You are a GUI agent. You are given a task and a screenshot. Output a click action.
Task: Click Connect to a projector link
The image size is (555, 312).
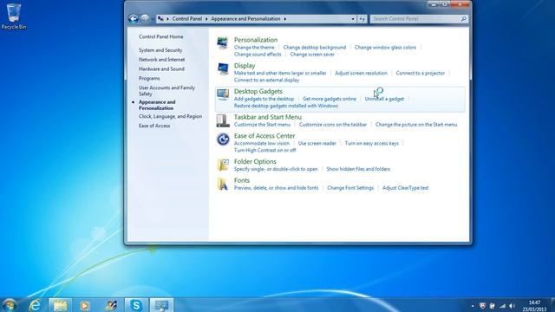pyautogui.click(x=420, y=73)
